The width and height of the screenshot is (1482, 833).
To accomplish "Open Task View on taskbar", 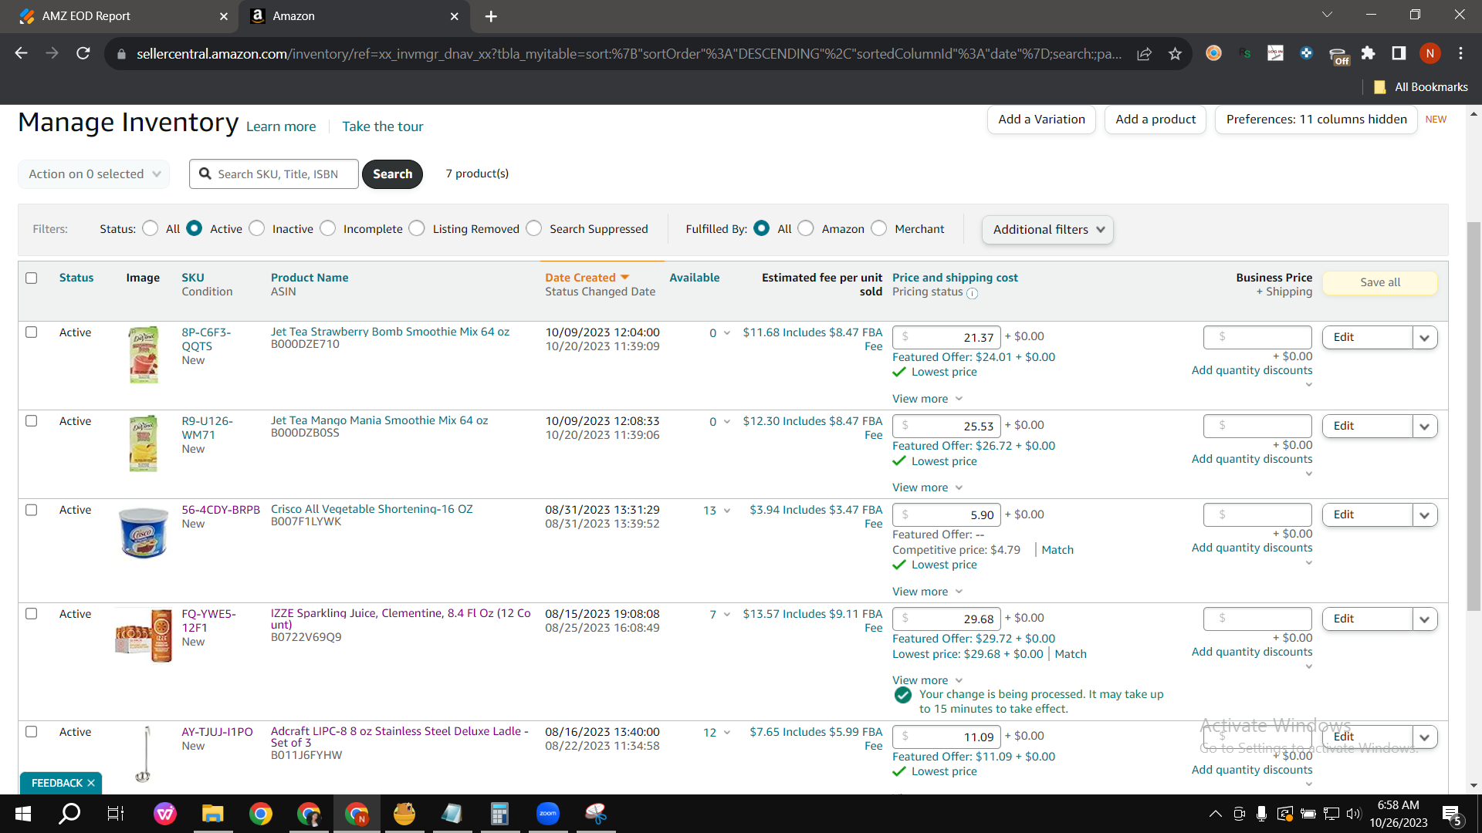I will (116, 814).
